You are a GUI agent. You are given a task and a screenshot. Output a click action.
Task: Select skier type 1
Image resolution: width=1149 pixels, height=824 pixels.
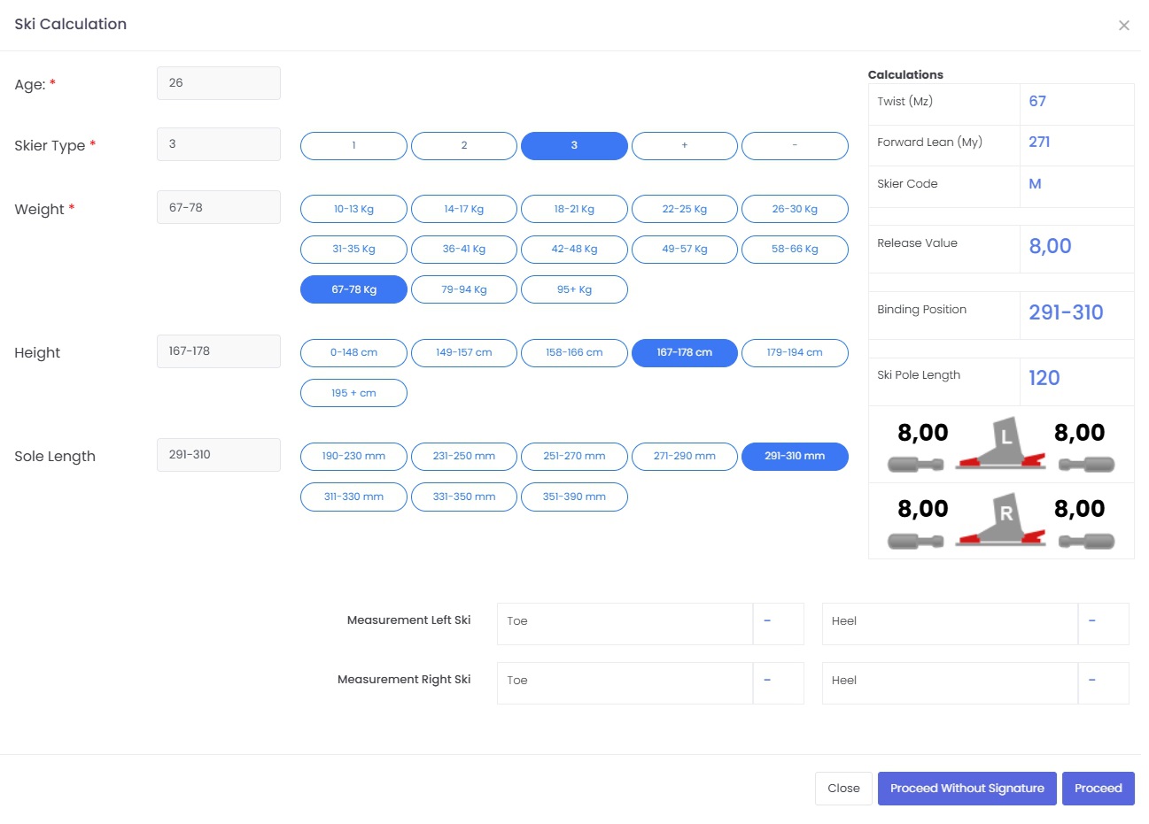coord(353,146)
